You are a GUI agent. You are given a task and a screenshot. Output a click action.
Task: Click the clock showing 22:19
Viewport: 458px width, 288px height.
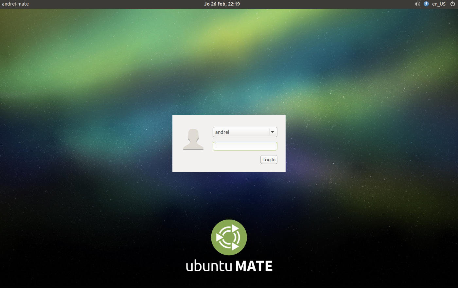[235, 4]
